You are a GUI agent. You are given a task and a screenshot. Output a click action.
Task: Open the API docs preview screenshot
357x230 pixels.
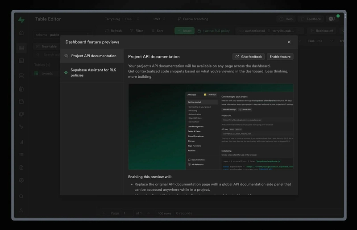211,126
